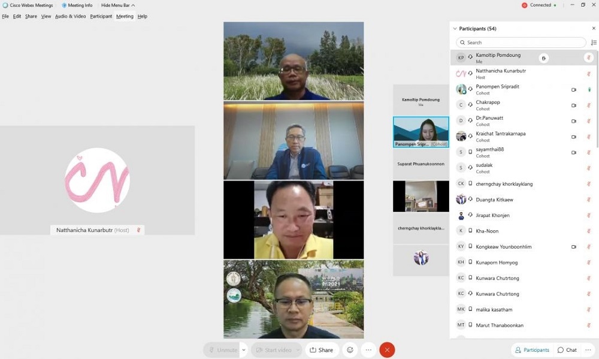Click the muted mic icon for Kha-Noon
Viewport: 599px width, 359px height.
tap(589, 231)
